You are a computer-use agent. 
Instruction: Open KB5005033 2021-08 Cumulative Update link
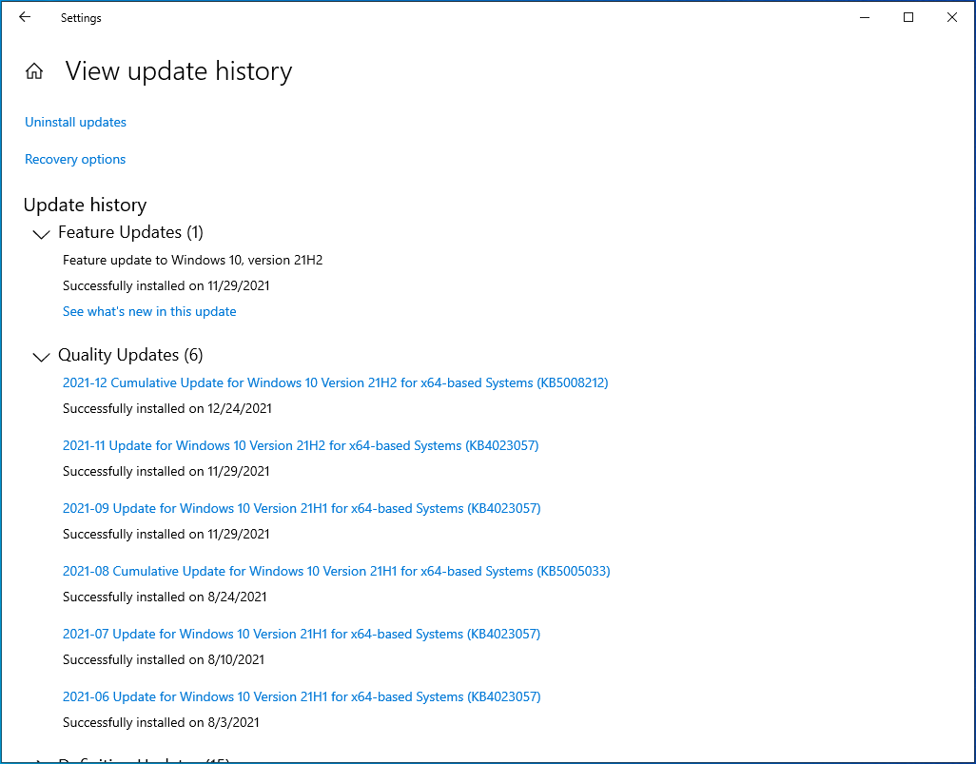(x=337, y=572)
